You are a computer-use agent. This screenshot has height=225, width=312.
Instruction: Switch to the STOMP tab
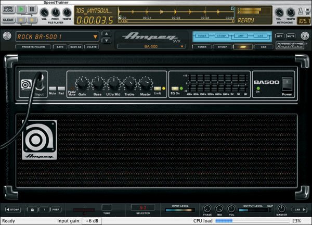tap(222, 47)
